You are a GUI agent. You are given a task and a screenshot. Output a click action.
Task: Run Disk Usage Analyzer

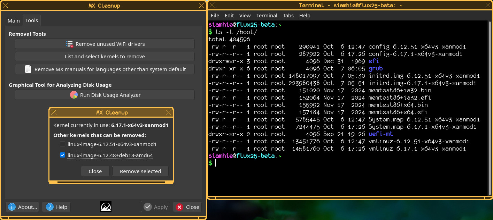coord(105,95)
